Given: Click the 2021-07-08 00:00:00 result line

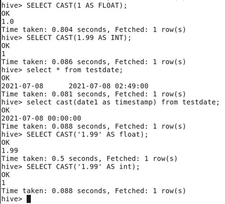Looking at the screenshot, I should coord(41,118).
